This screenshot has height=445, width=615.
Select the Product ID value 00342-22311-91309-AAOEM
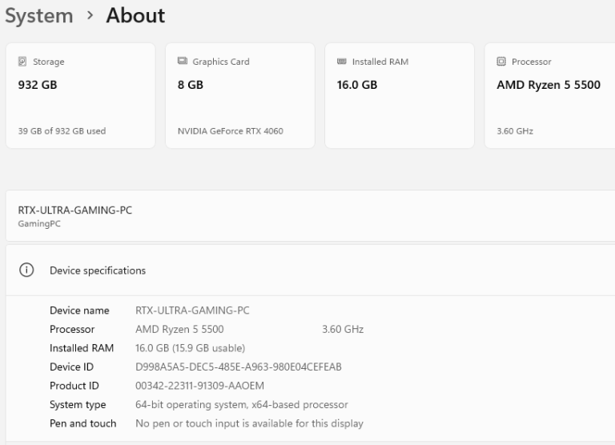pyautogui.click(x=199, y=386)
